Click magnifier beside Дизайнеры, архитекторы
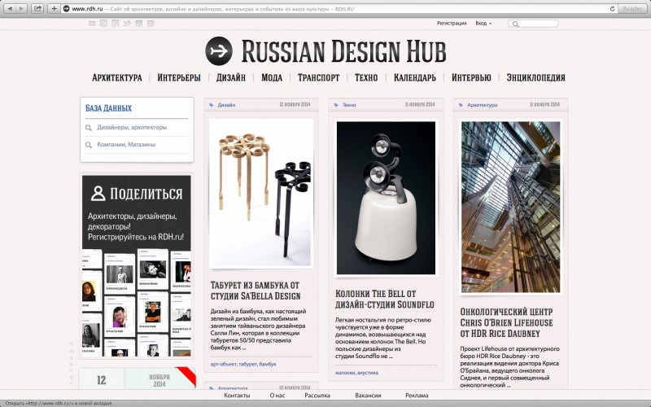 click(89, 128)
